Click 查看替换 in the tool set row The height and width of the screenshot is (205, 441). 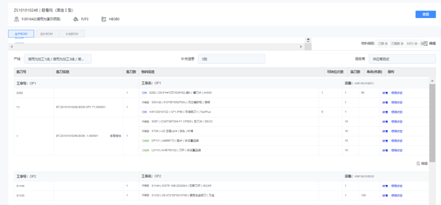[115, 136]
